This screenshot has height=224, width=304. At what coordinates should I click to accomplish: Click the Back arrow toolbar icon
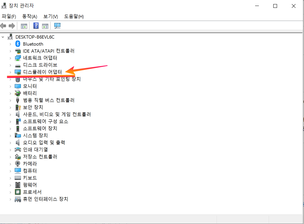point(3,26)
